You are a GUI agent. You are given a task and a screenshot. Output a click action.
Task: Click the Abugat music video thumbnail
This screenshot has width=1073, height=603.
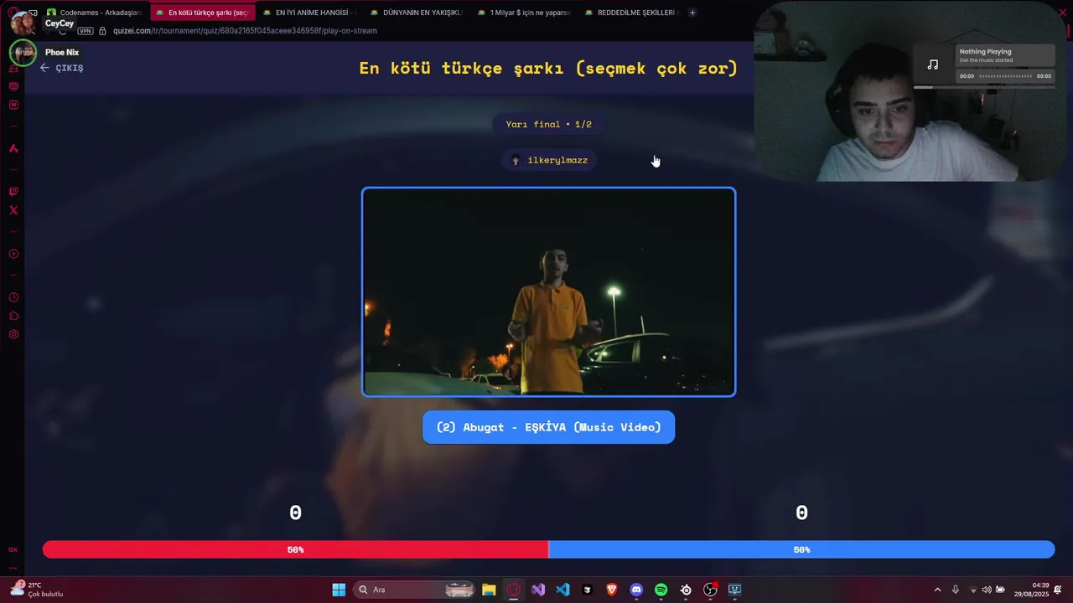tap(549, 291)
